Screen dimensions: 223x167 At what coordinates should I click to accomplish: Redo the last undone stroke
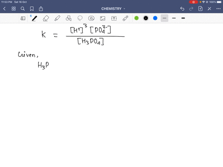tap(191, 9)
